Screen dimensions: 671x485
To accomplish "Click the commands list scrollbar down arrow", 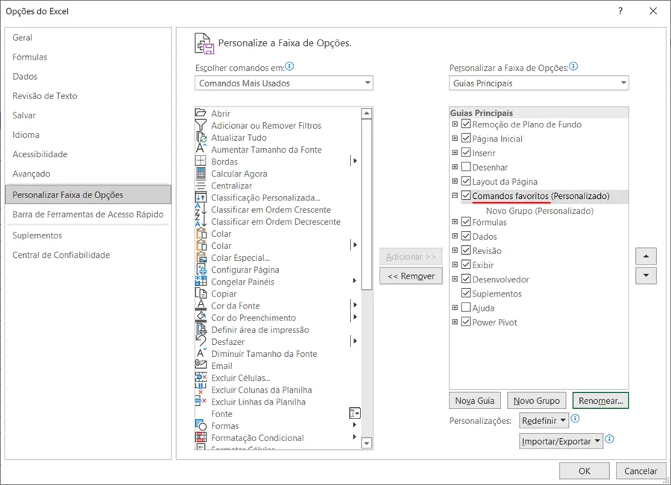I will [366, 443].
